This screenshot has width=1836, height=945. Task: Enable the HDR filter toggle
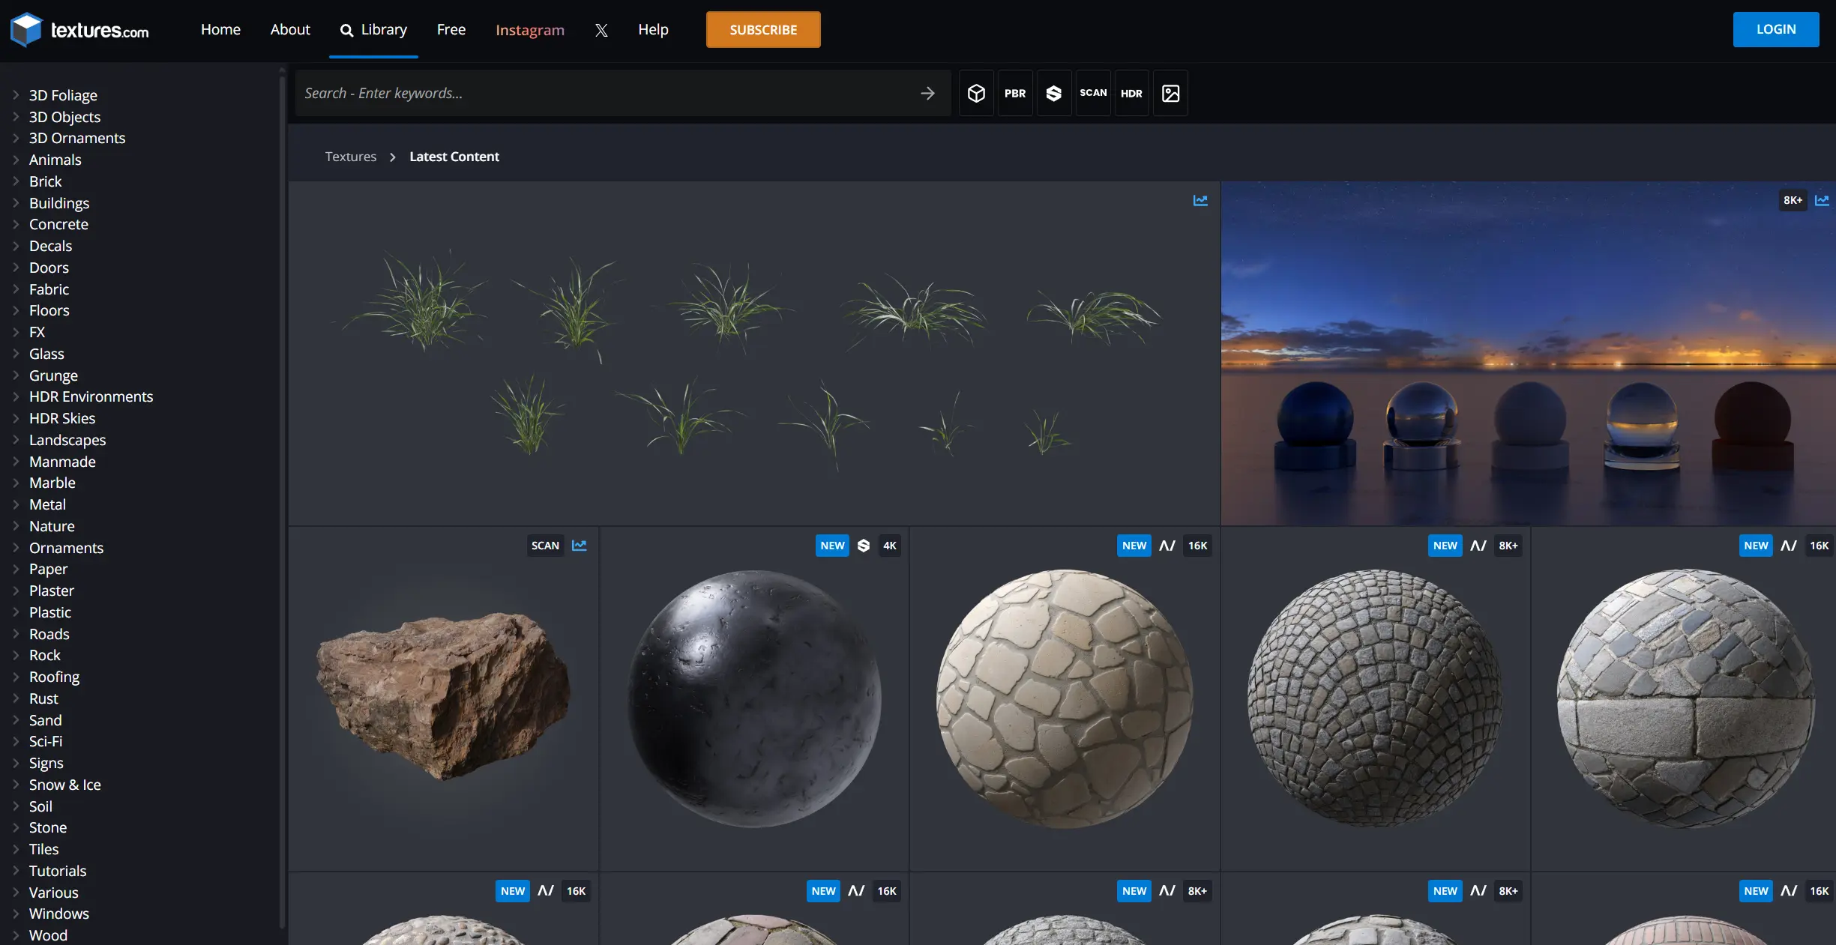click(x=1131, y=93)
